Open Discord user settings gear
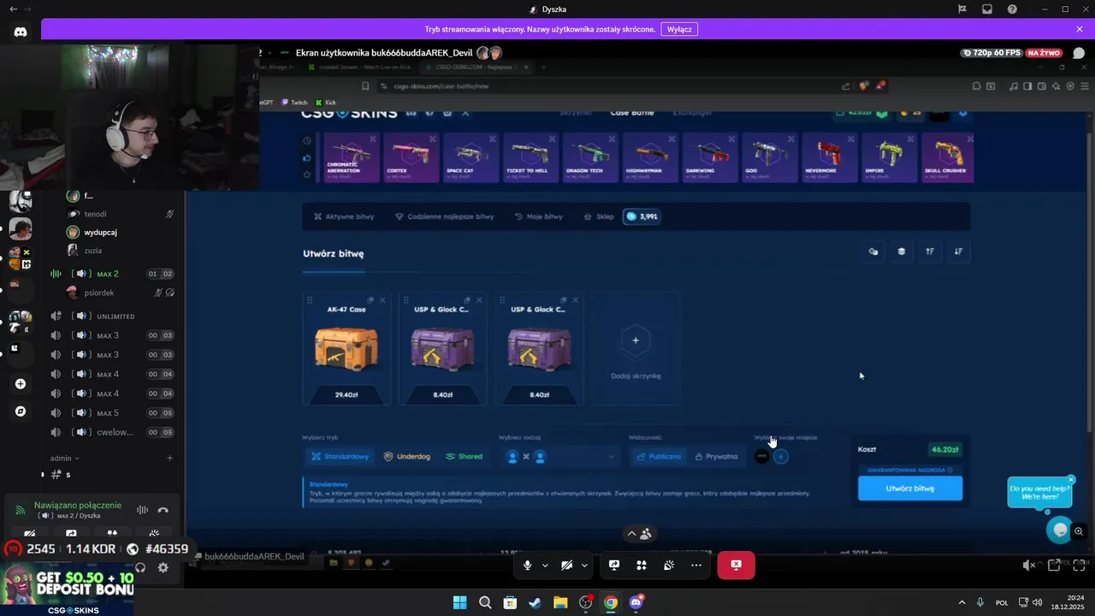This screenshot has width=1095, height=616. (163, 567)
